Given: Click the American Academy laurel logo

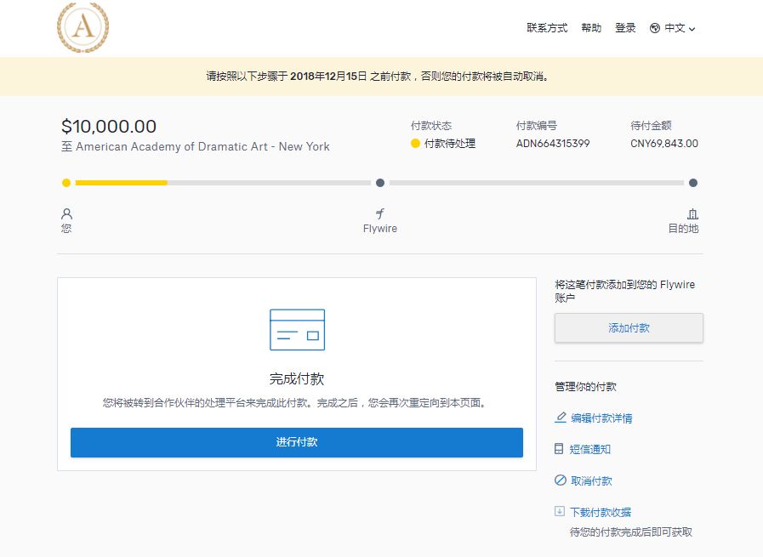Looking at the screenshot, I should [x=81, y=26].
